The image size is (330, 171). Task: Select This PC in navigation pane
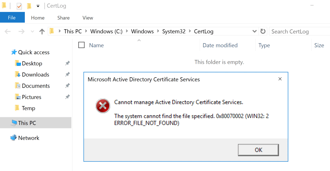click(27, 123)
